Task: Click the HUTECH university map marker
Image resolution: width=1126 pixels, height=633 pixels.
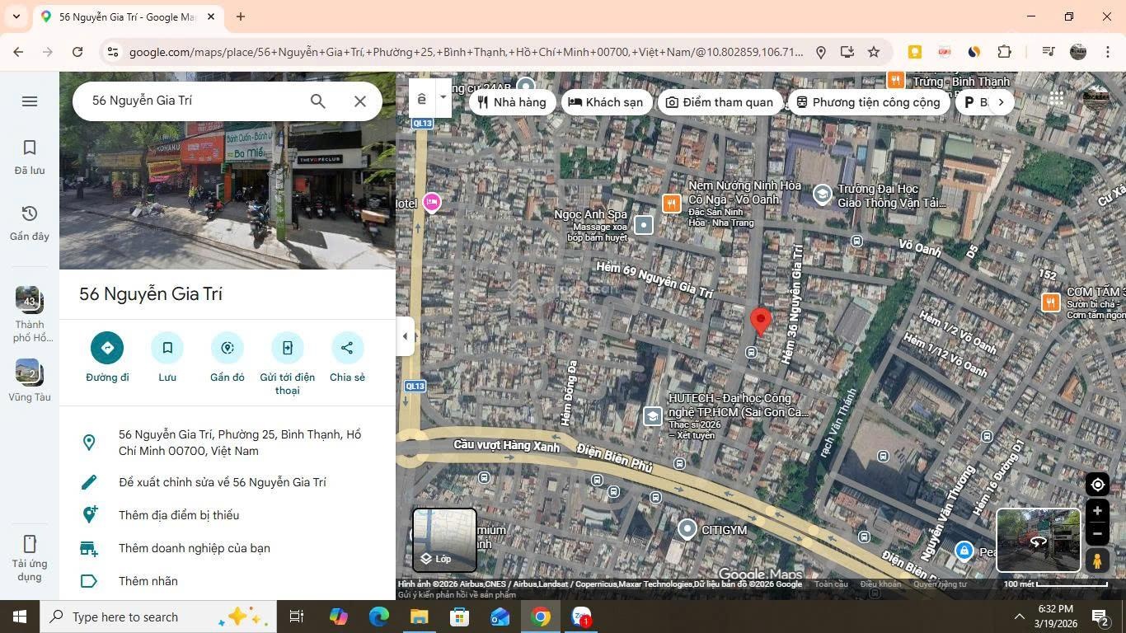Action: coord(653,416)
